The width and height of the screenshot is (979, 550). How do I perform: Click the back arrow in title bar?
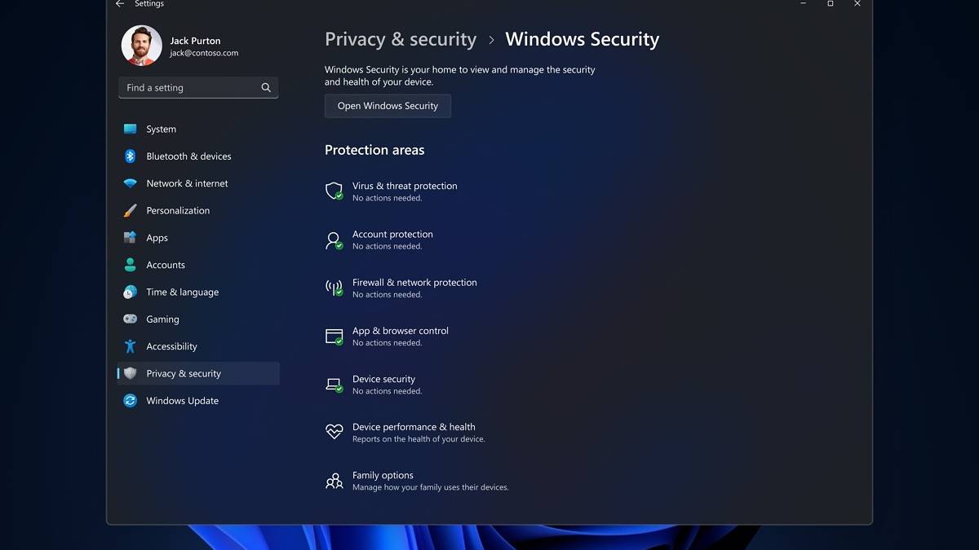coord(120,4)
